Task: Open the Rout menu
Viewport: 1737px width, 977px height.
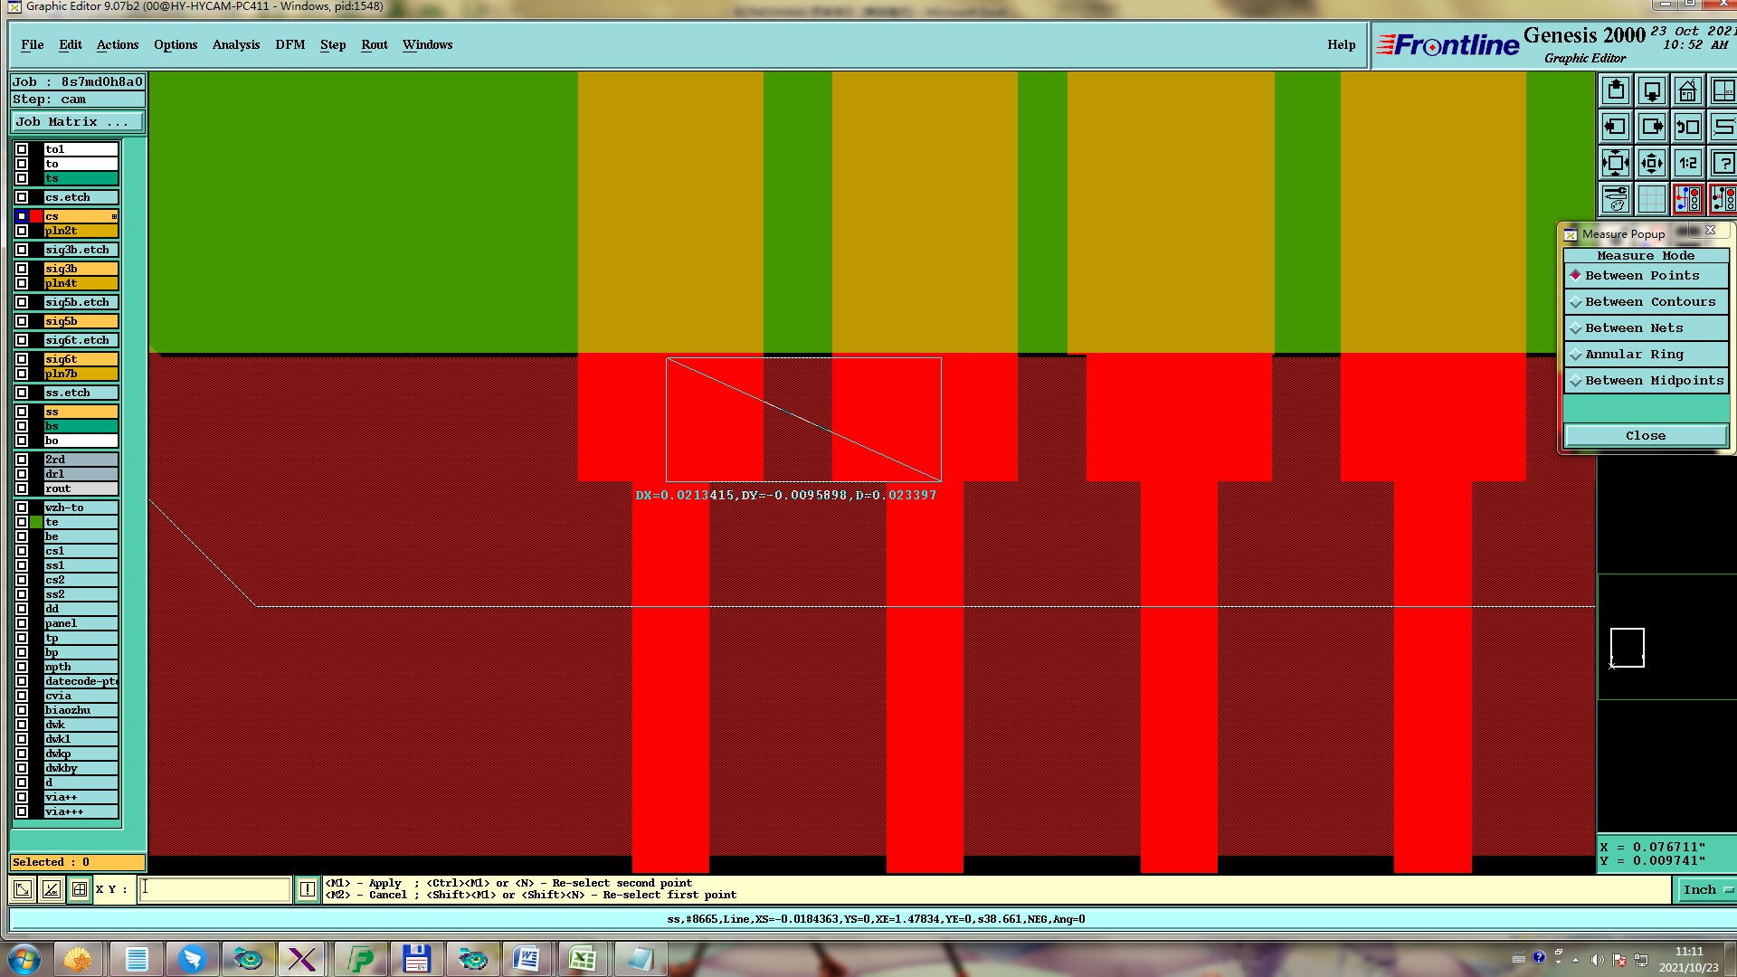Action: (x=374, y=44)
